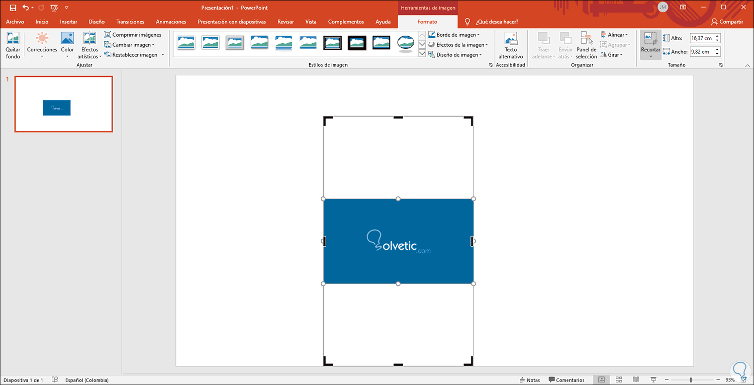Image resolution: width=754 pixels, height=385 pixels.
Task: Open Panel de selección
Action: pyautogui.click(x=586, y=46)
